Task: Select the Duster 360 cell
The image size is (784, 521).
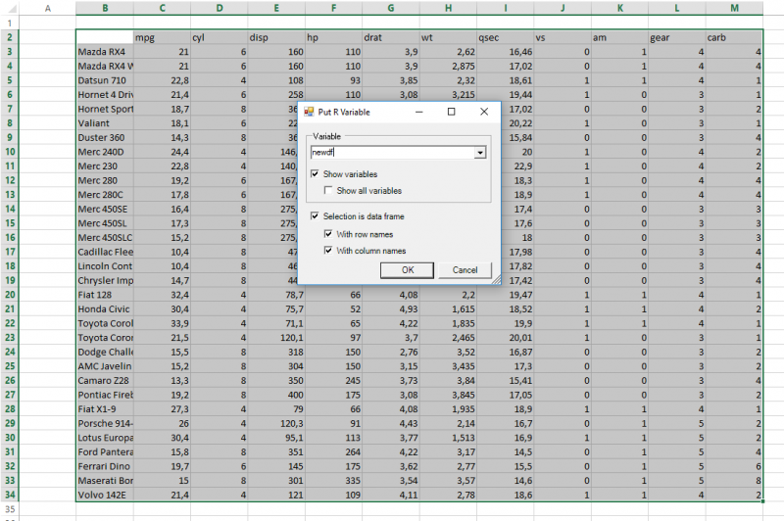Action: coord(105,137)
